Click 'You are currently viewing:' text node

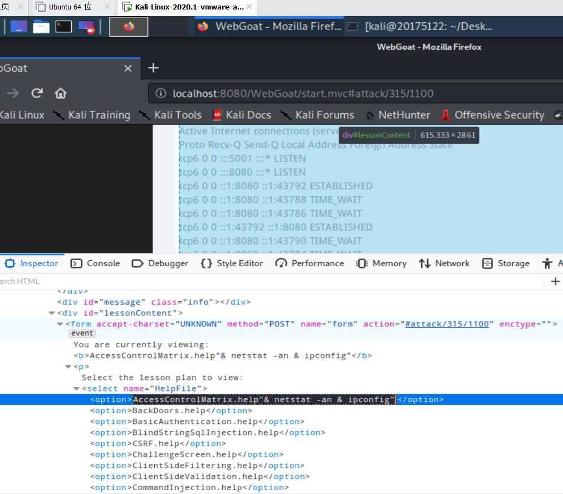point(141,345)
